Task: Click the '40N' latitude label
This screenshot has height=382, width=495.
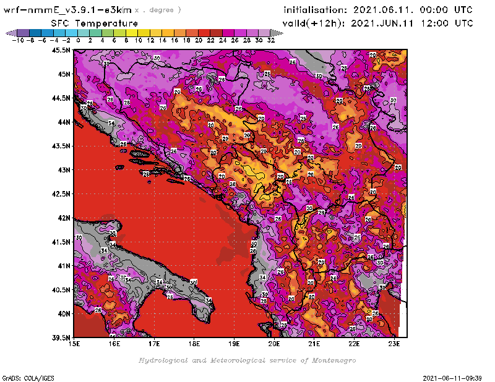Action: 64,313
